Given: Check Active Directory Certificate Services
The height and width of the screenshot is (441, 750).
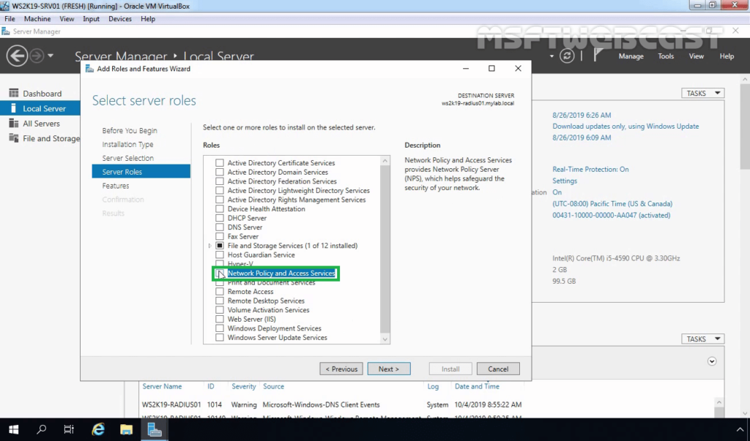Looking at the screenshot, I should (220, 163).
